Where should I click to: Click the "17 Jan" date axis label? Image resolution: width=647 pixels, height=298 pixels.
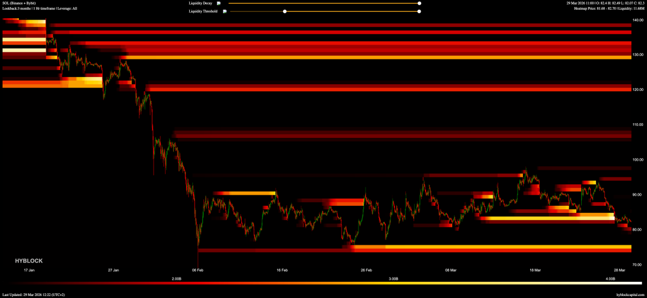pos(29,269)
